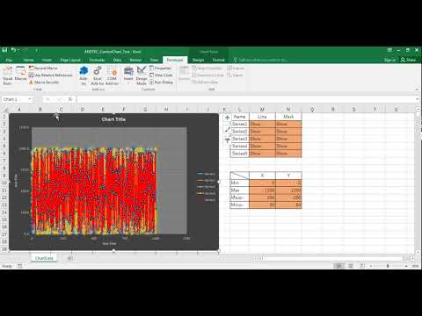422x316 pixels.
Task: Switch to the Insert ribbon tab
Action: pyautogui.click(x=47, y=60)
